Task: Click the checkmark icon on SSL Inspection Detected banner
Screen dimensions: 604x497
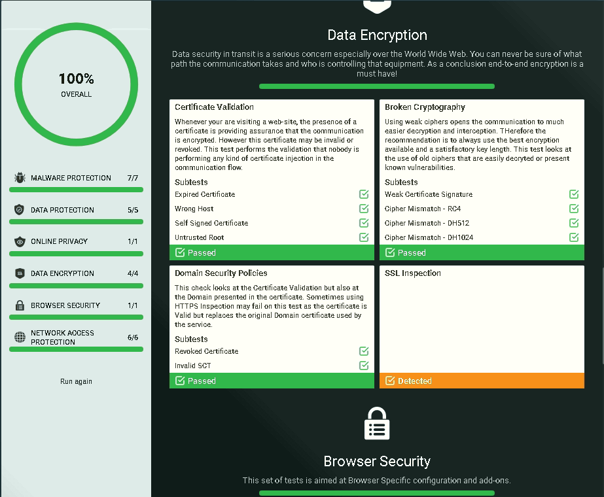Action: point(389,381)
